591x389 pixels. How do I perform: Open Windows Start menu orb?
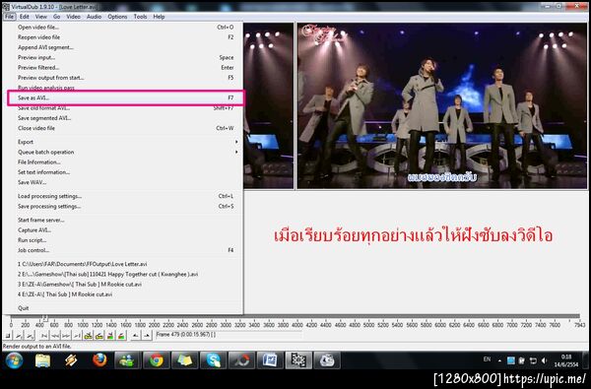point(15,360)
